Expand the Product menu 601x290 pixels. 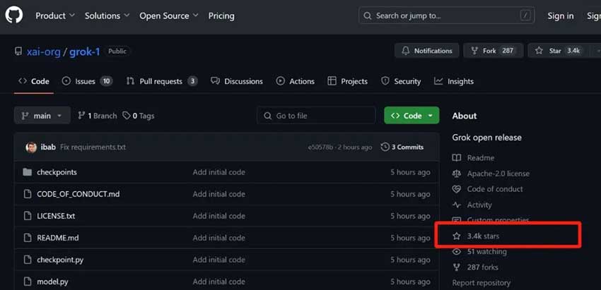[x=55, y=16]
